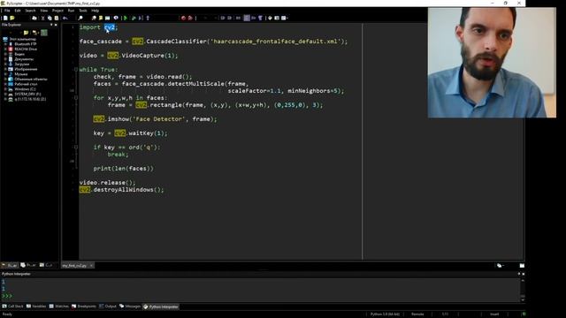Switch to the Call Stack tab
The height and width of the screenshot is (318, 566).
(x=12, y=307)
